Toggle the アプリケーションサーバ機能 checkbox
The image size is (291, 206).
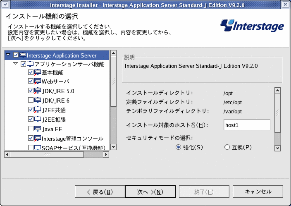point(23,64)
